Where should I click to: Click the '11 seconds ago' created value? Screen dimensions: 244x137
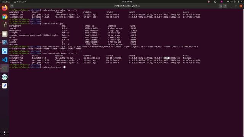91,58
